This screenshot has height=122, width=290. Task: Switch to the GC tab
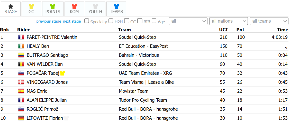point(31,9)
